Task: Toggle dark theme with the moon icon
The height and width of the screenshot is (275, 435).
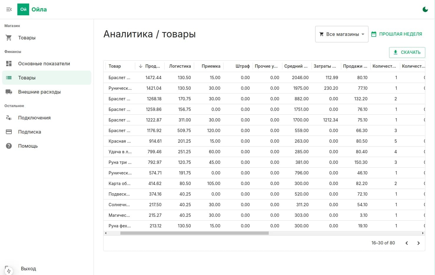Action: 425,9
